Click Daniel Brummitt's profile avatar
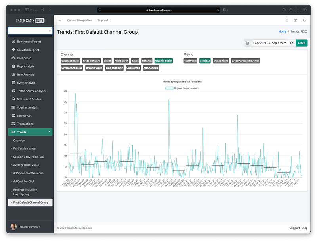The width and height of the screenshot is (317, 241). tap(13, 227)
